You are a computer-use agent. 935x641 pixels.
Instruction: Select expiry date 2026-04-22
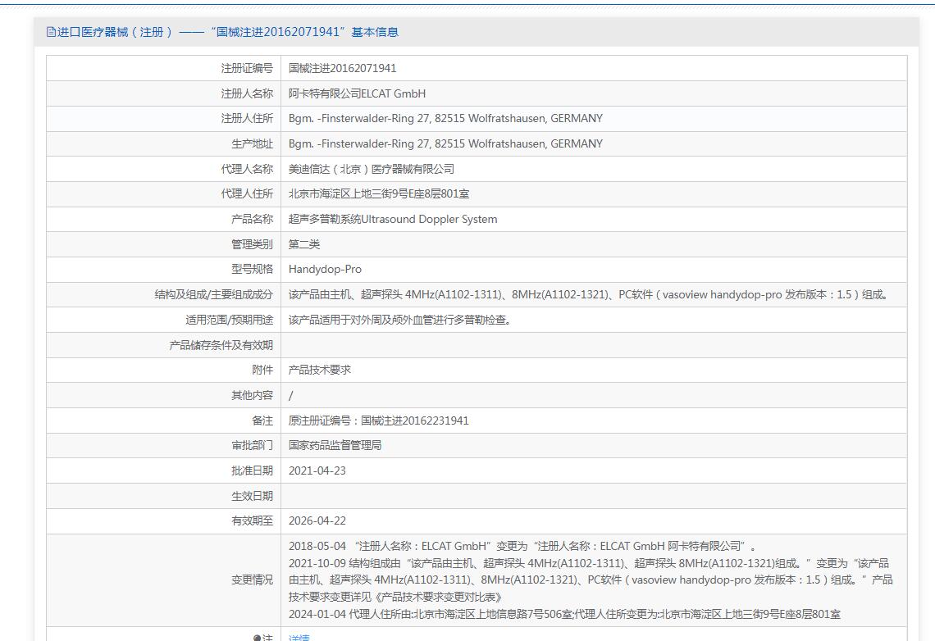[x=317, y=521]
